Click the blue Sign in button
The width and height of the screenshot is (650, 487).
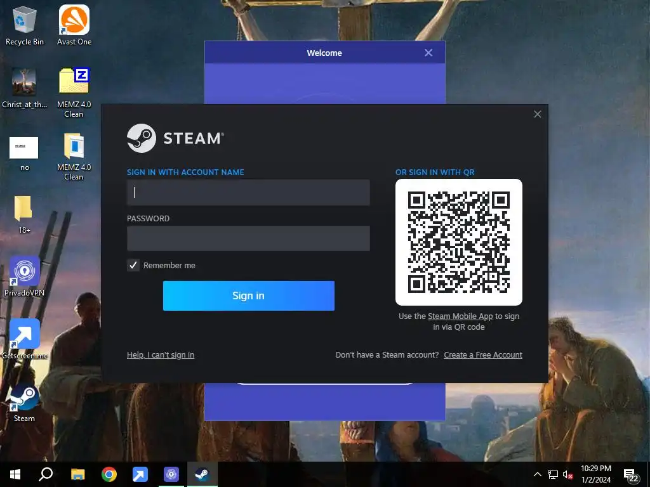click(x=249, y=295)
